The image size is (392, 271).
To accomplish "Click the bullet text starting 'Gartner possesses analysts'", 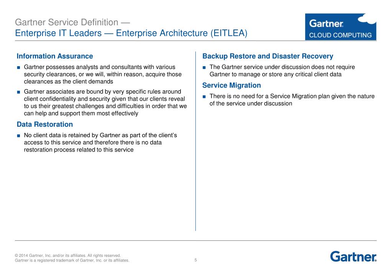I will 103,74.
